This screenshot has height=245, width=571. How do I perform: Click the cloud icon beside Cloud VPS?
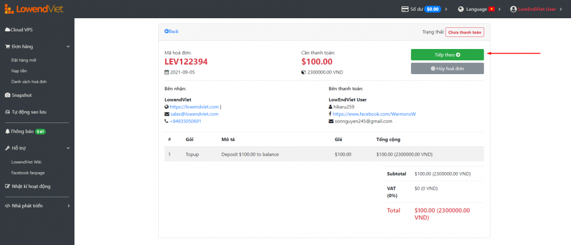(x=7, y=30)
